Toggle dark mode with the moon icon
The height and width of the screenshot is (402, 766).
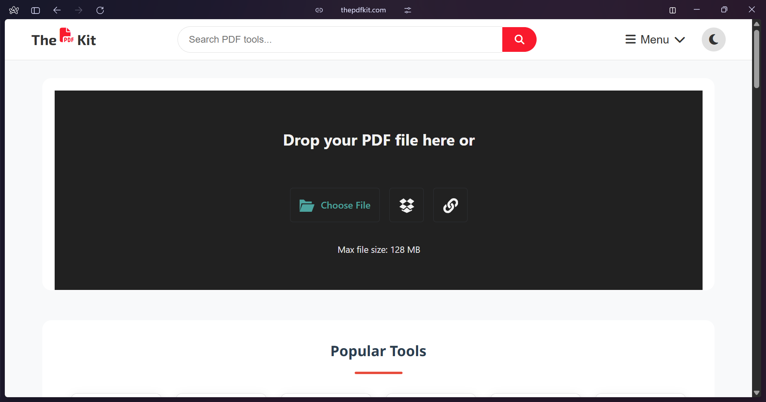[714, 39]
